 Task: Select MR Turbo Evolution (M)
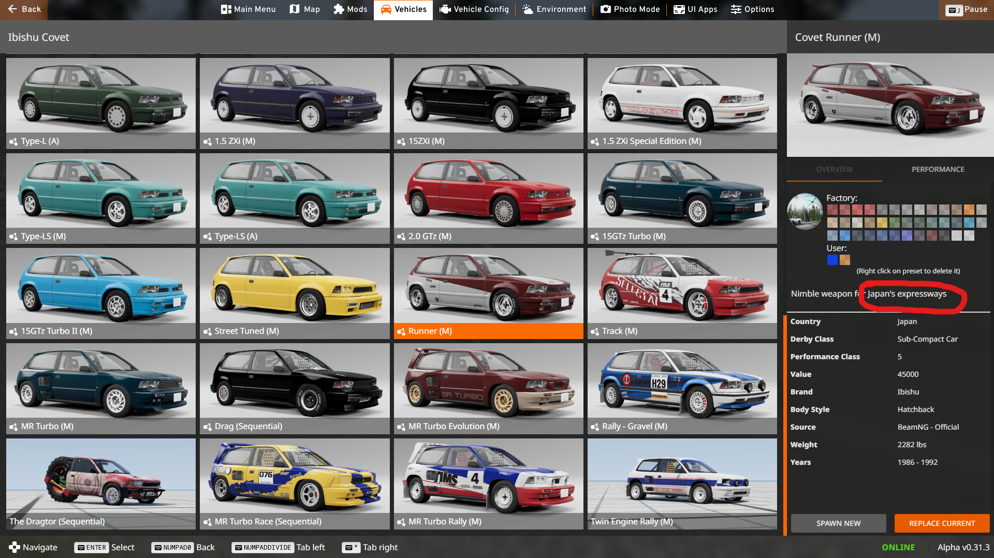coord(488,388)
